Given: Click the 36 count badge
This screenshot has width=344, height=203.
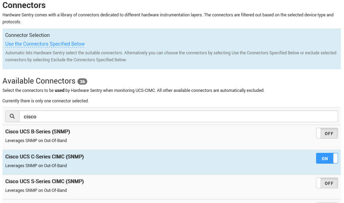Looking at the screenshot, I should (x=82, y=81).
